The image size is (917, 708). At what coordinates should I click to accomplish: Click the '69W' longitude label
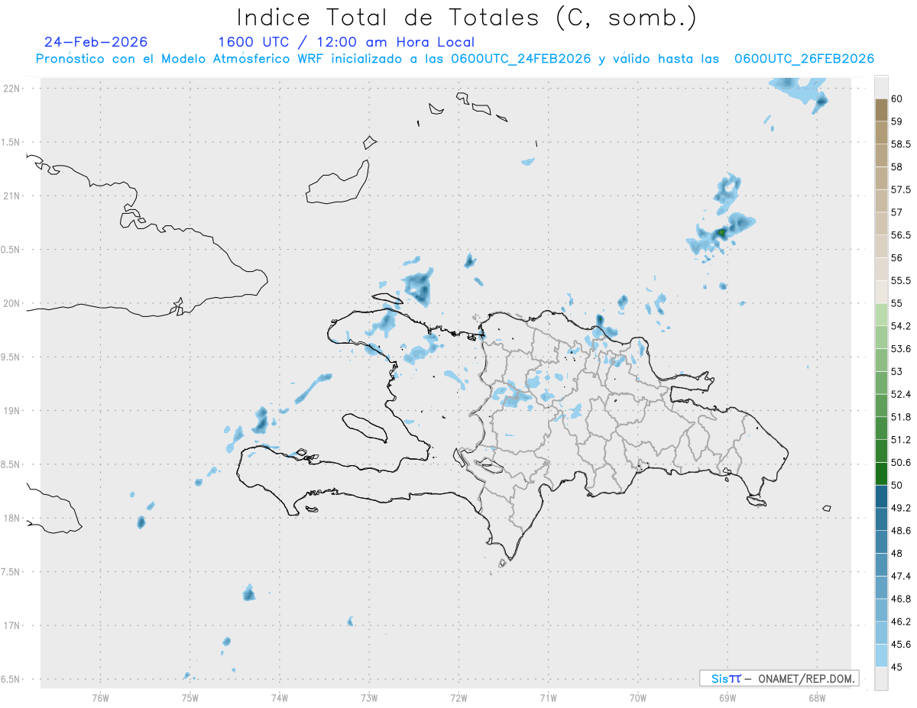coord(727,698)
